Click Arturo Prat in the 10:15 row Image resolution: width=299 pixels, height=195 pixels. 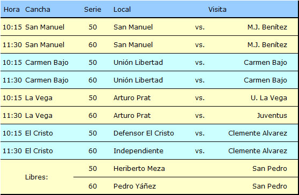tap(132, 98)
